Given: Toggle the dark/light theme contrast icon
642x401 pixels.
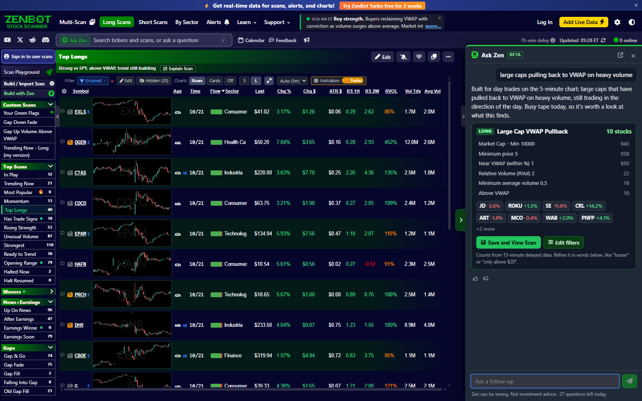Looking at the screenshot, I should [x=632, y=22].
